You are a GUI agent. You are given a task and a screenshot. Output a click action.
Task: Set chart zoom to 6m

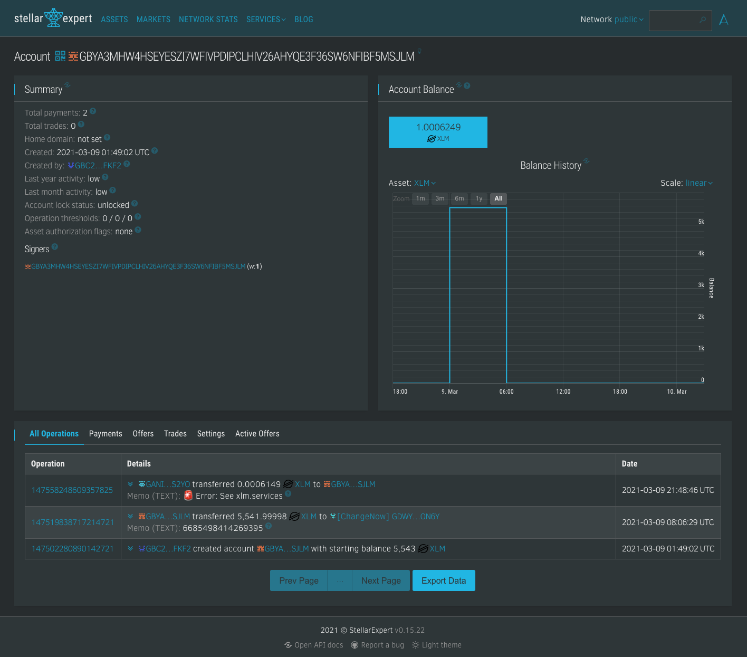459,198
